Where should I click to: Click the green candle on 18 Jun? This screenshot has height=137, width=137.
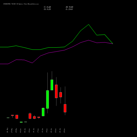click(43, 112)
